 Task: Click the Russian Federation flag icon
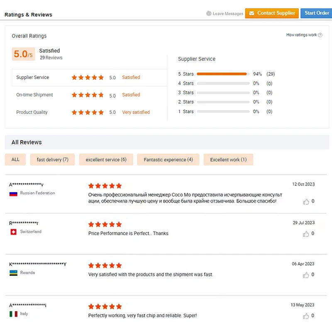(13, 193)
